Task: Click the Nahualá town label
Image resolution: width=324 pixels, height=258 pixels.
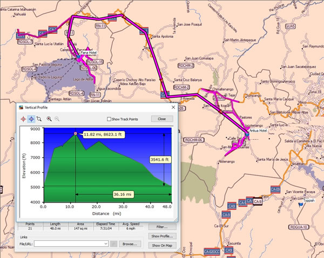Action: [x=19, y=15]
